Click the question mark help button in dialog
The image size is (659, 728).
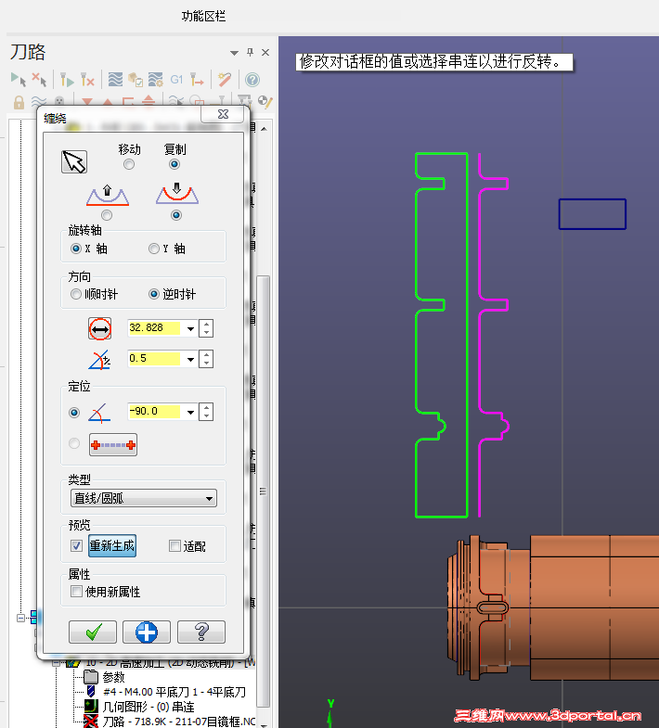[x=201, y=632]
